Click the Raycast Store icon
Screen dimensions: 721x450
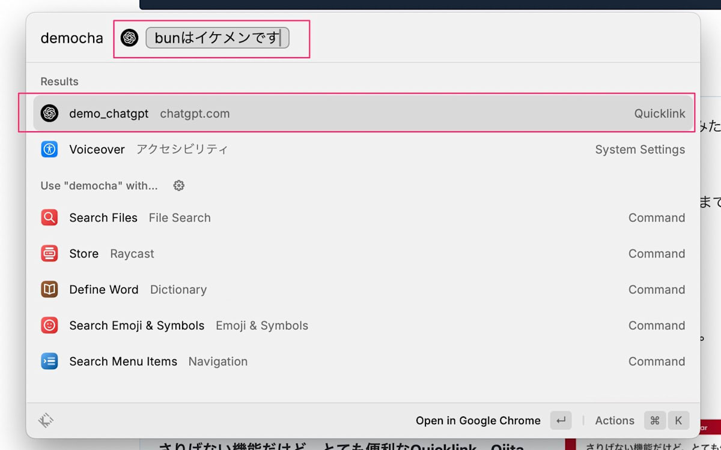(49, 254)
